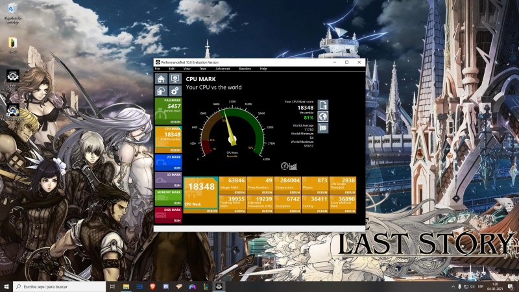Open the Windows Start menu
Viewport: 519px width, 292px height.
click(x=6, y=286)
